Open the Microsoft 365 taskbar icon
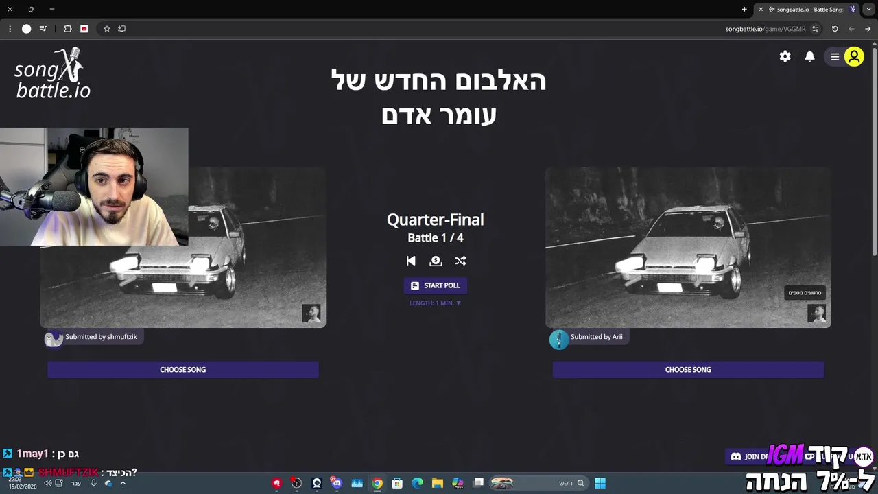878x494 pixels. (458, 483)
